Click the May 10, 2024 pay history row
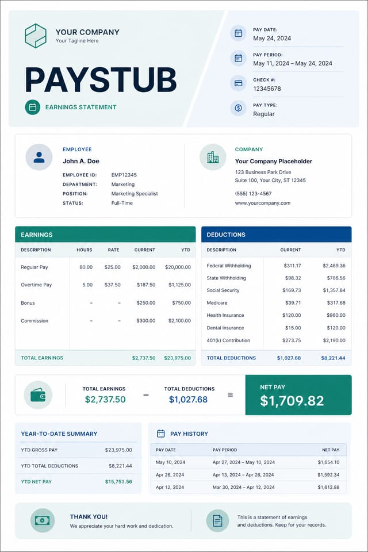 coord(248,462)
